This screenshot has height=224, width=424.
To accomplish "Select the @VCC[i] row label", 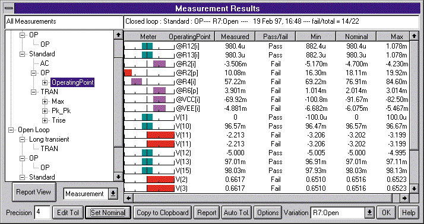I will pyautogui.click(x=188, y=100).
